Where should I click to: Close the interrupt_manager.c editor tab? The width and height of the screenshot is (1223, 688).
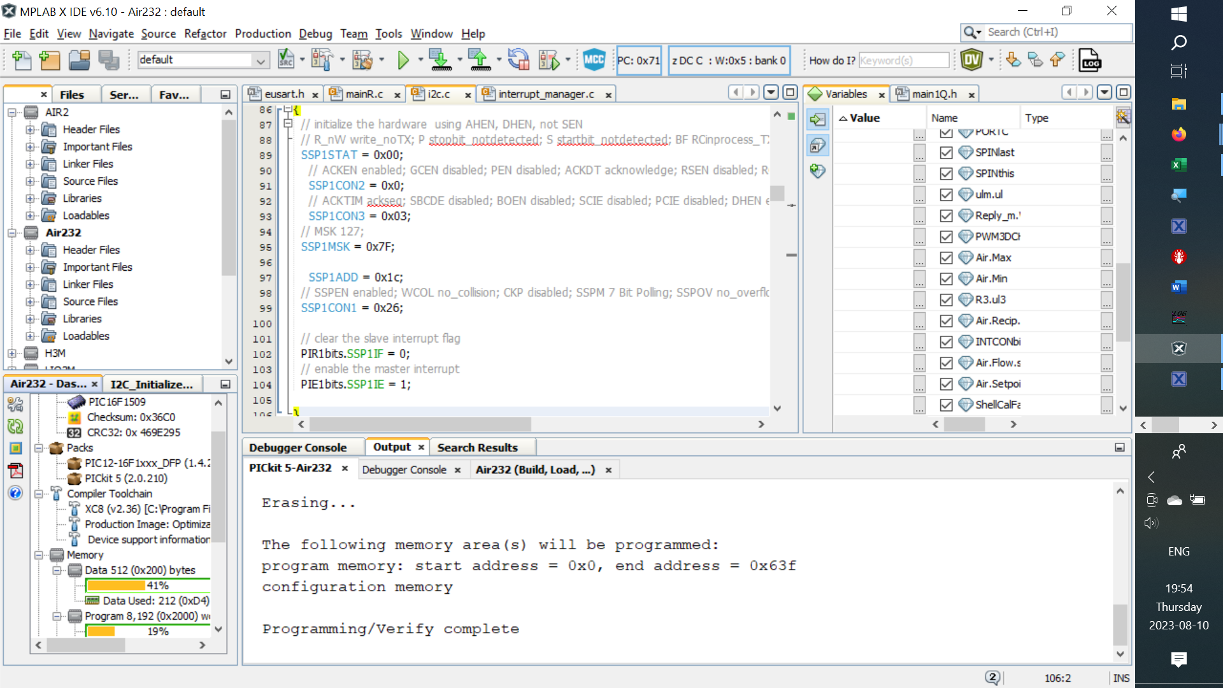609,94
